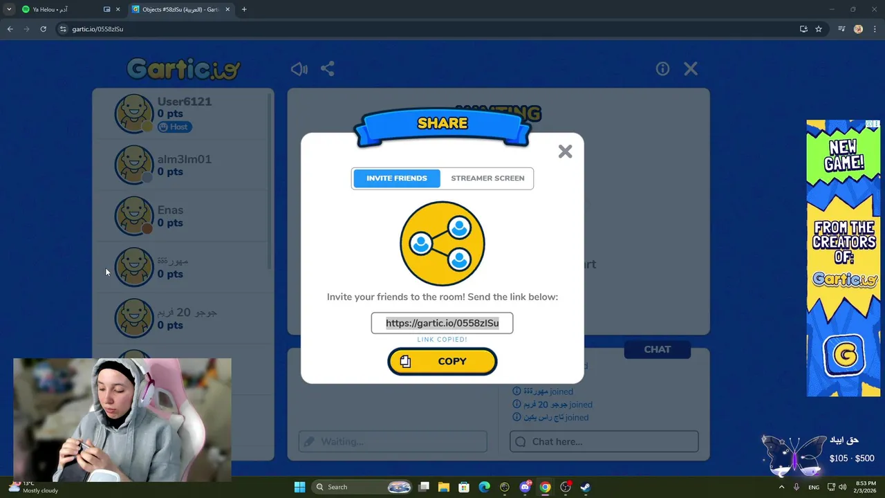Reload the page
This screenshot has height=498, width=885.
[x=43, y=29]
